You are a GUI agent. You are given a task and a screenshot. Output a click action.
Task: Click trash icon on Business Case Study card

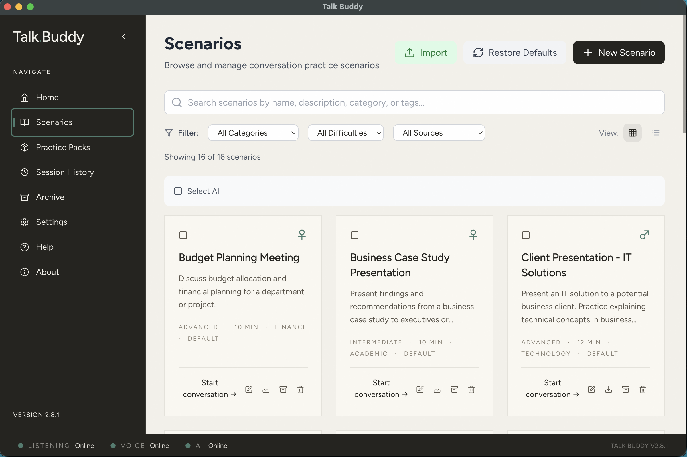click(x=471, y=390)
